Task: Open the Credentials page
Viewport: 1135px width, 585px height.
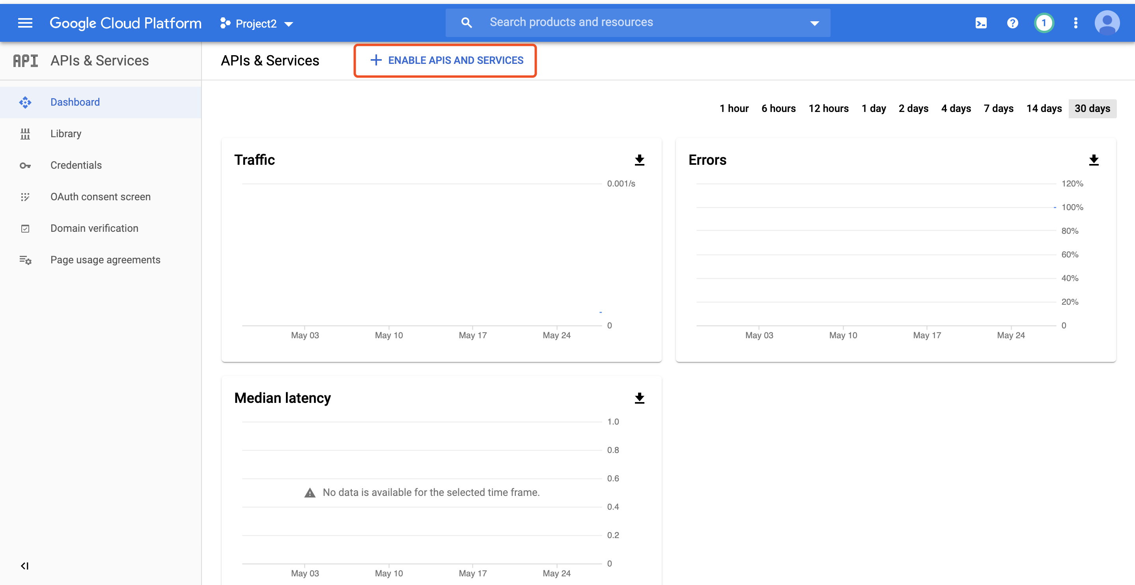Action: (x=76, y=165)
